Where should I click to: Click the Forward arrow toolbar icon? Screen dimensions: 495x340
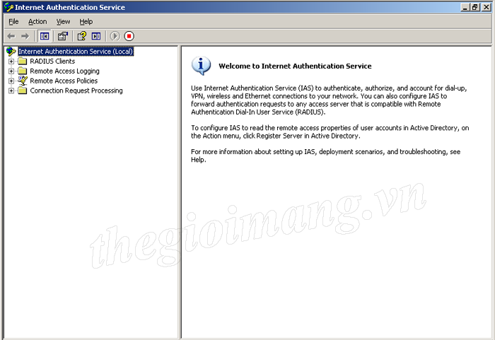pyautogui.click(x=25, y=36)
